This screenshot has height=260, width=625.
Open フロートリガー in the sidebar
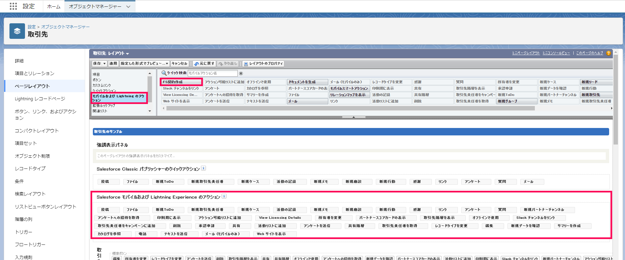coord(30,244)
